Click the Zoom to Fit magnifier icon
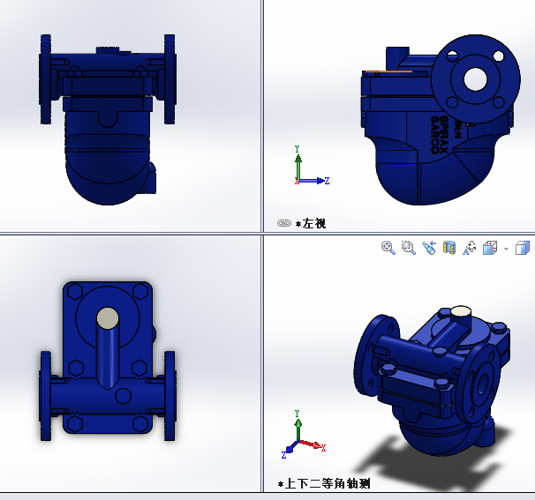The height and width of the screenshot is (500, 535). 388,248
